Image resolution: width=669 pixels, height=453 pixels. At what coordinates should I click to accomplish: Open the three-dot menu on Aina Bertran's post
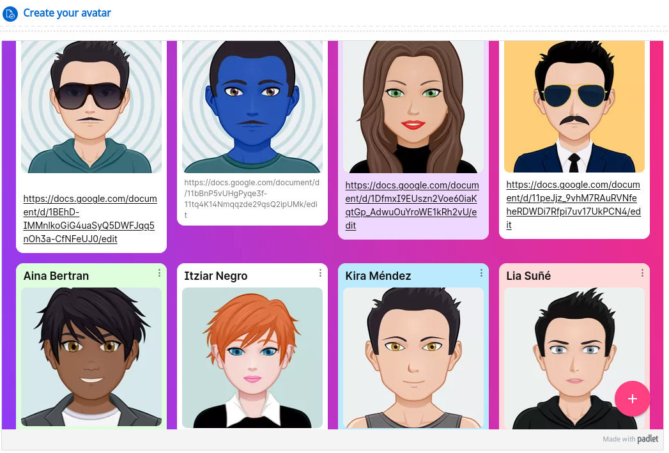(160, 273)
